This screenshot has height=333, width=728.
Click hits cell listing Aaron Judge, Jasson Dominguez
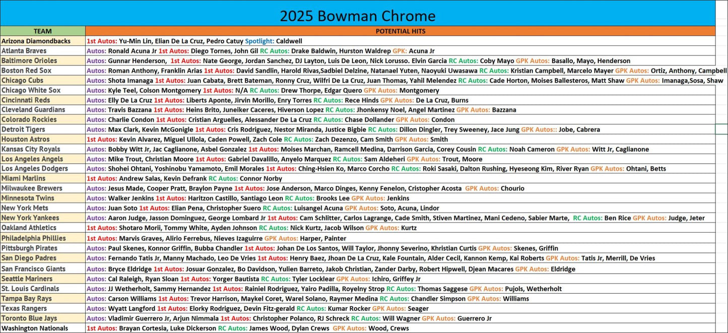(401, 218)
